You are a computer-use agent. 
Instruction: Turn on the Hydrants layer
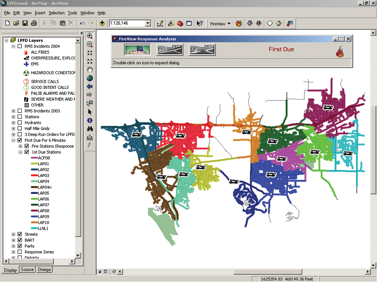[x=20, y=122]
